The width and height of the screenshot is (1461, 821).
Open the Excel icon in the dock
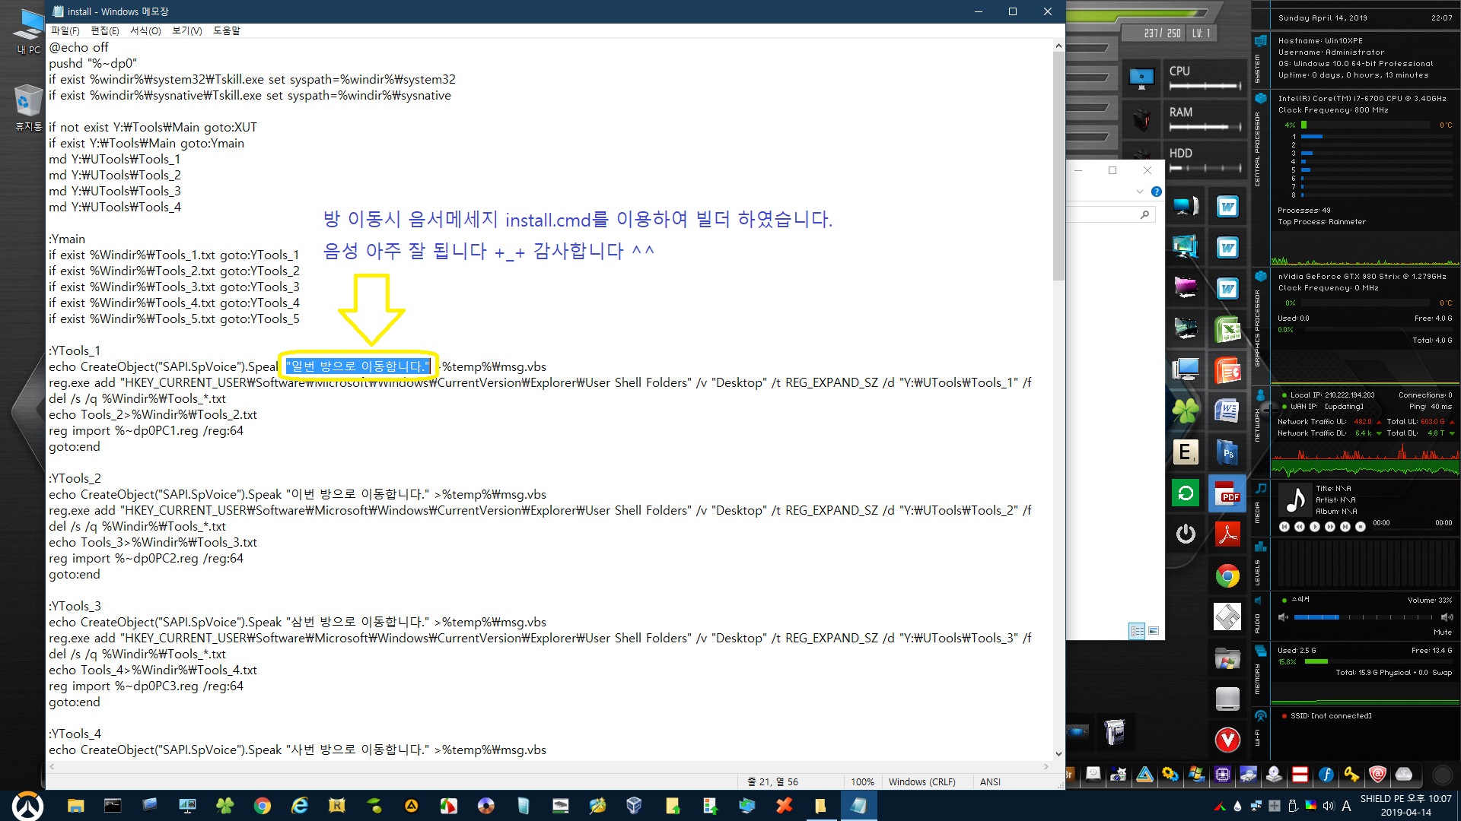(x=1227, y=330)
